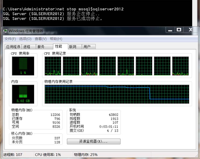The image size is (200, 159).
Task: Click the command prompt window text area
Action: click(97, 13)
